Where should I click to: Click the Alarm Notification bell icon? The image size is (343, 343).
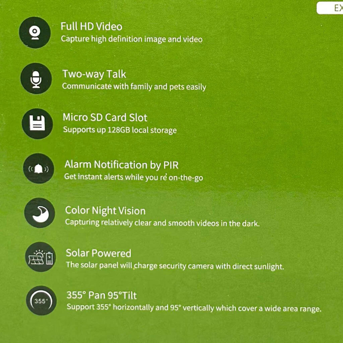pos(39,168)
